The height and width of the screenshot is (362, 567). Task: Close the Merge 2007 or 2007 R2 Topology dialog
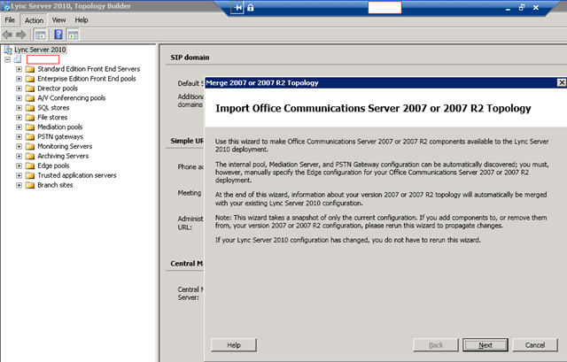[562, 82]
